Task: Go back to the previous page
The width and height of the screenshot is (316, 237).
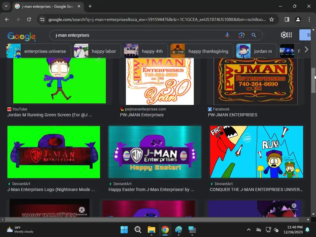Action: (x=7, y=19)
